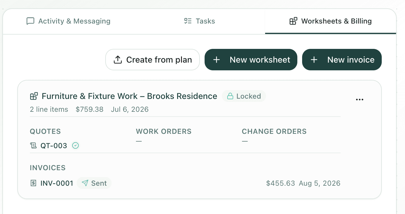Open invoice INV-0001
The width and height of the screenshot is (405, 214).
point(57,183)
